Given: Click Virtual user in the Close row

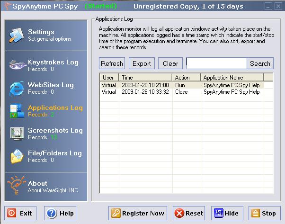Looking at the screenshot, I should (x=109, y=92).
